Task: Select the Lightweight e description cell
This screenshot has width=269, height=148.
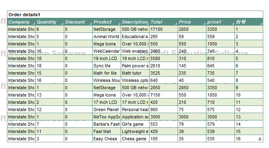Action: [x=135, y=131]
